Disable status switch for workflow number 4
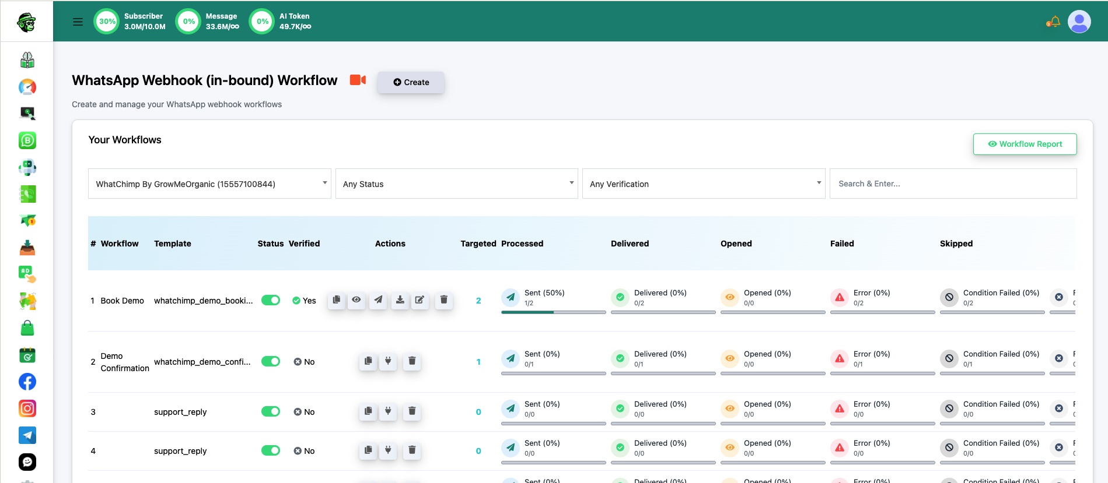The image size is (1108, 483). click(271, 450)
